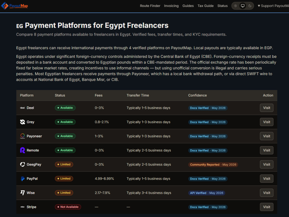Click Wise's Limited status badge

click(64, 193)
